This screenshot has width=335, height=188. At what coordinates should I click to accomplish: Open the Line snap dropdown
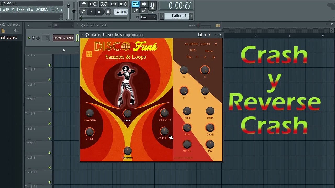tap(148, 17)
